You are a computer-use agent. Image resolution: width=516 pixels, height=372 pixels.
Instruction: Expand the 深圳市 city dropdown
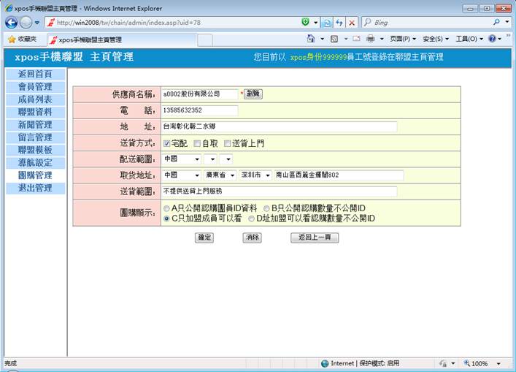pyautogui.click(x=255, y=175)
